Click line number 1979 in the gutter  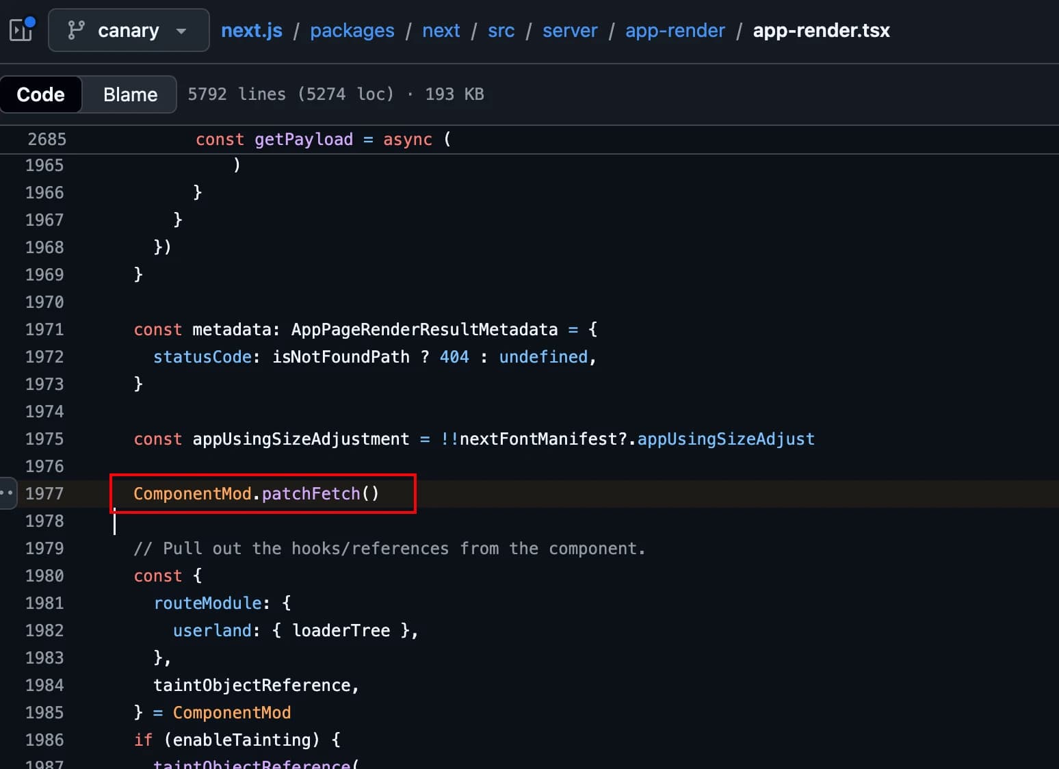44,548
